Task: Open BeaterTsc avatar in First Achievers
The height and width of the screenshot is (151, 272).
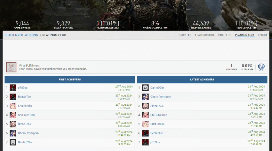Action: (13, 97)
